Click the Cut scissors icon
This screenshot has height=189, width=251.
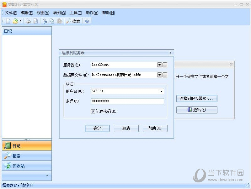click(x=45, y=21)
